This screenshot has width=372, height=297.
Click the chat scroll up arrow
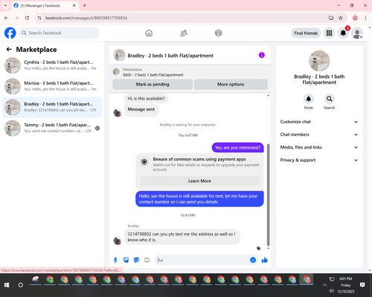[268, 96]
